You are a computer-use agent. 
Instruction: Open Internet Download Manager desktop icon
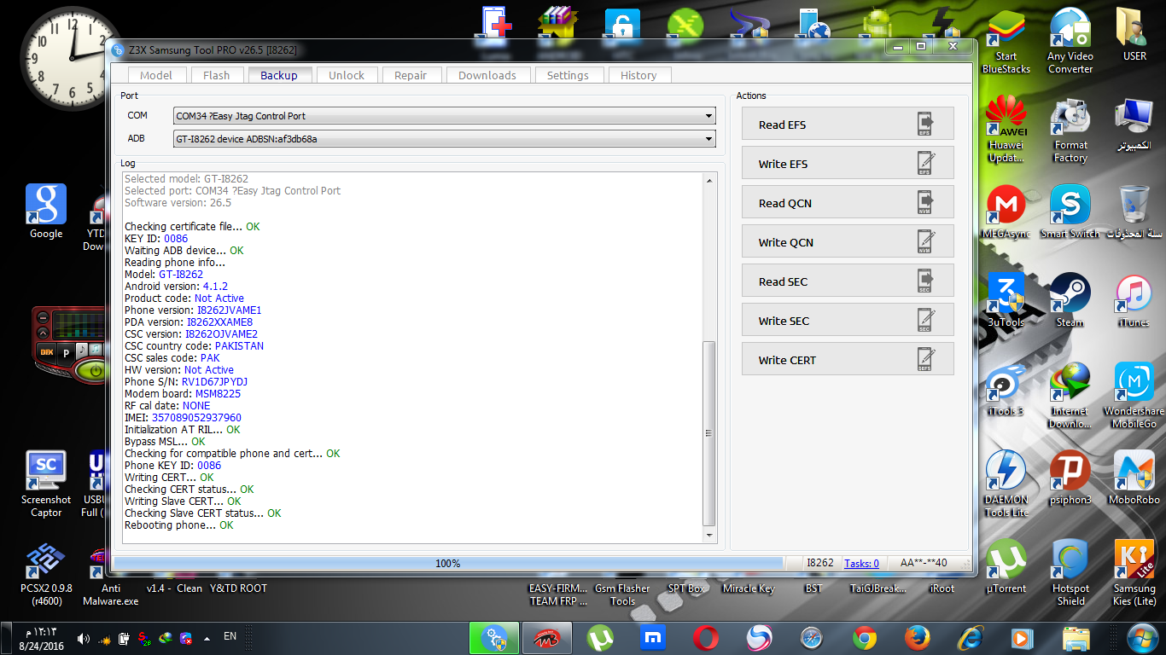(1070, 396)
